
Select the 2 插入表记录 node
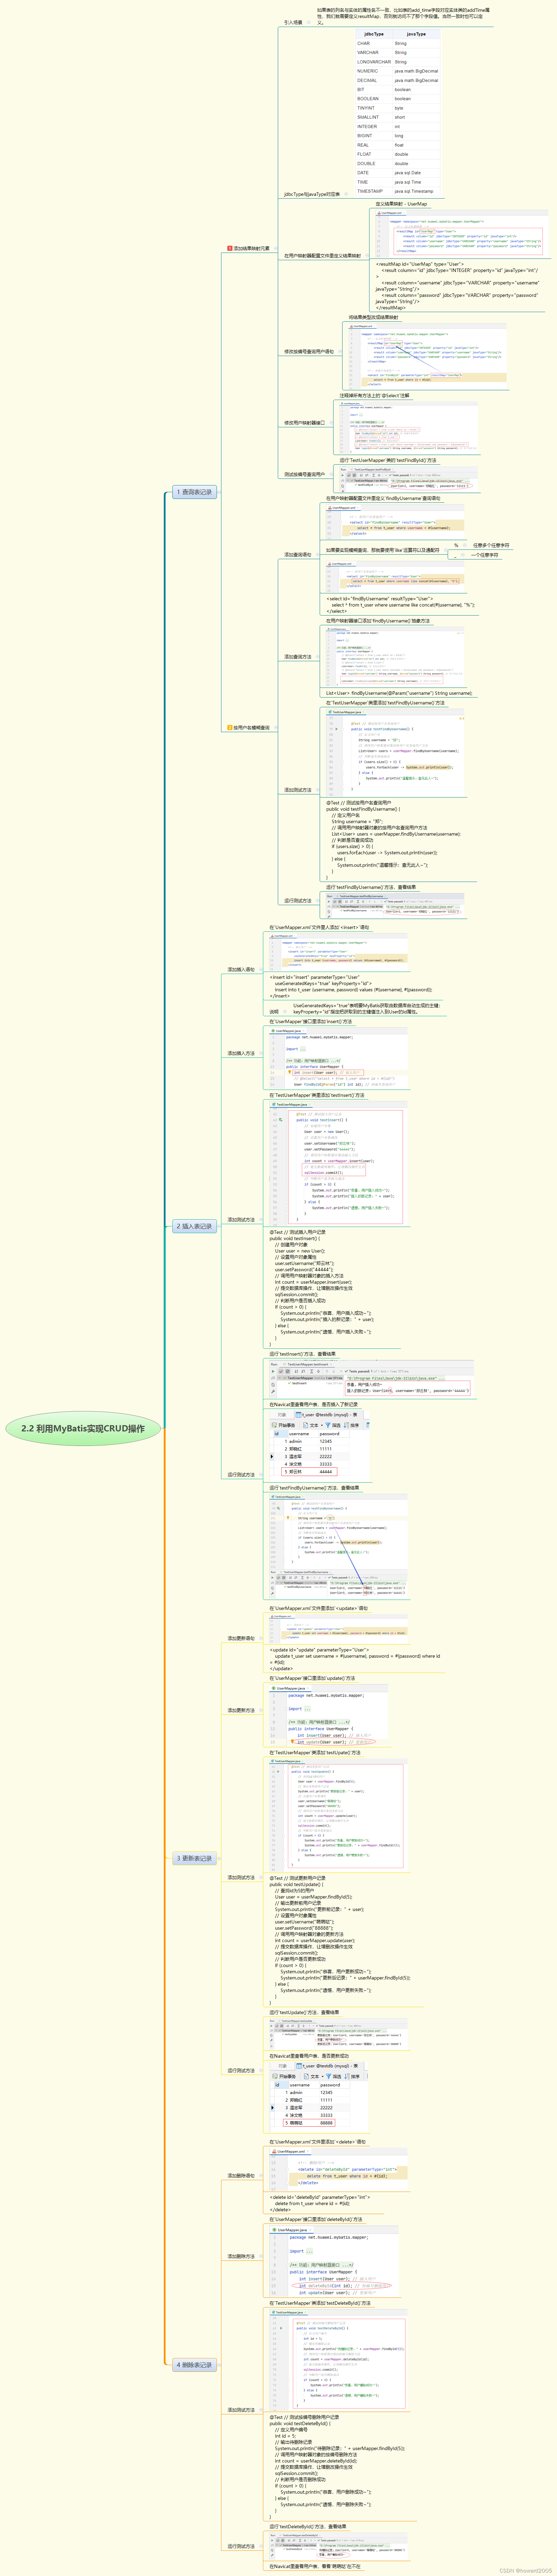pyautogui.click(x=194, y=1226)
